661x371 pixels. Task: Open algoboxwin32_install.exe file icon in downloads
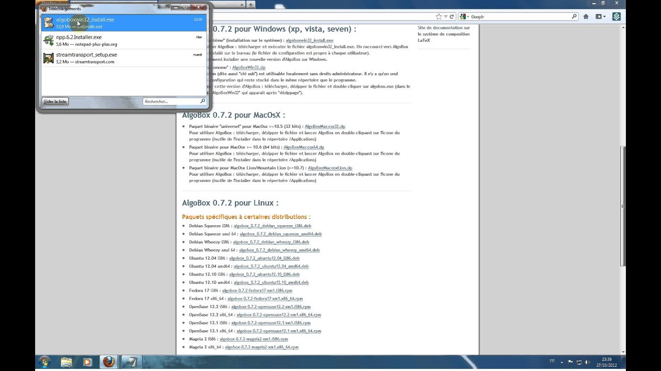(48, 23)
